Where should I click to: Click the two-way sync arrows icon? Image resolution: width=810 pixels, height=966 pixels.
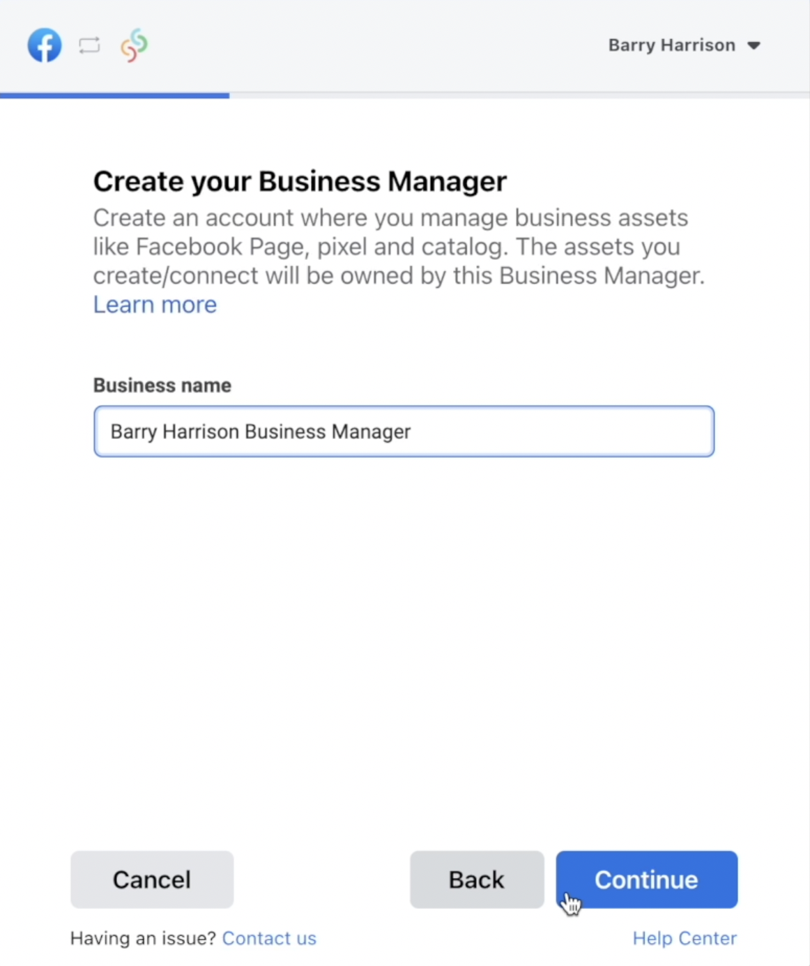coord(89,46)
